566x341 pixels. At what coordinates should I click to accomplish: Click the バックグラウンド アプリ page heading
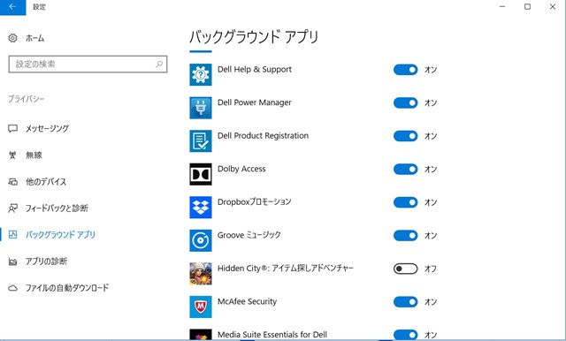pyautogui.click(x=254, y=37)
